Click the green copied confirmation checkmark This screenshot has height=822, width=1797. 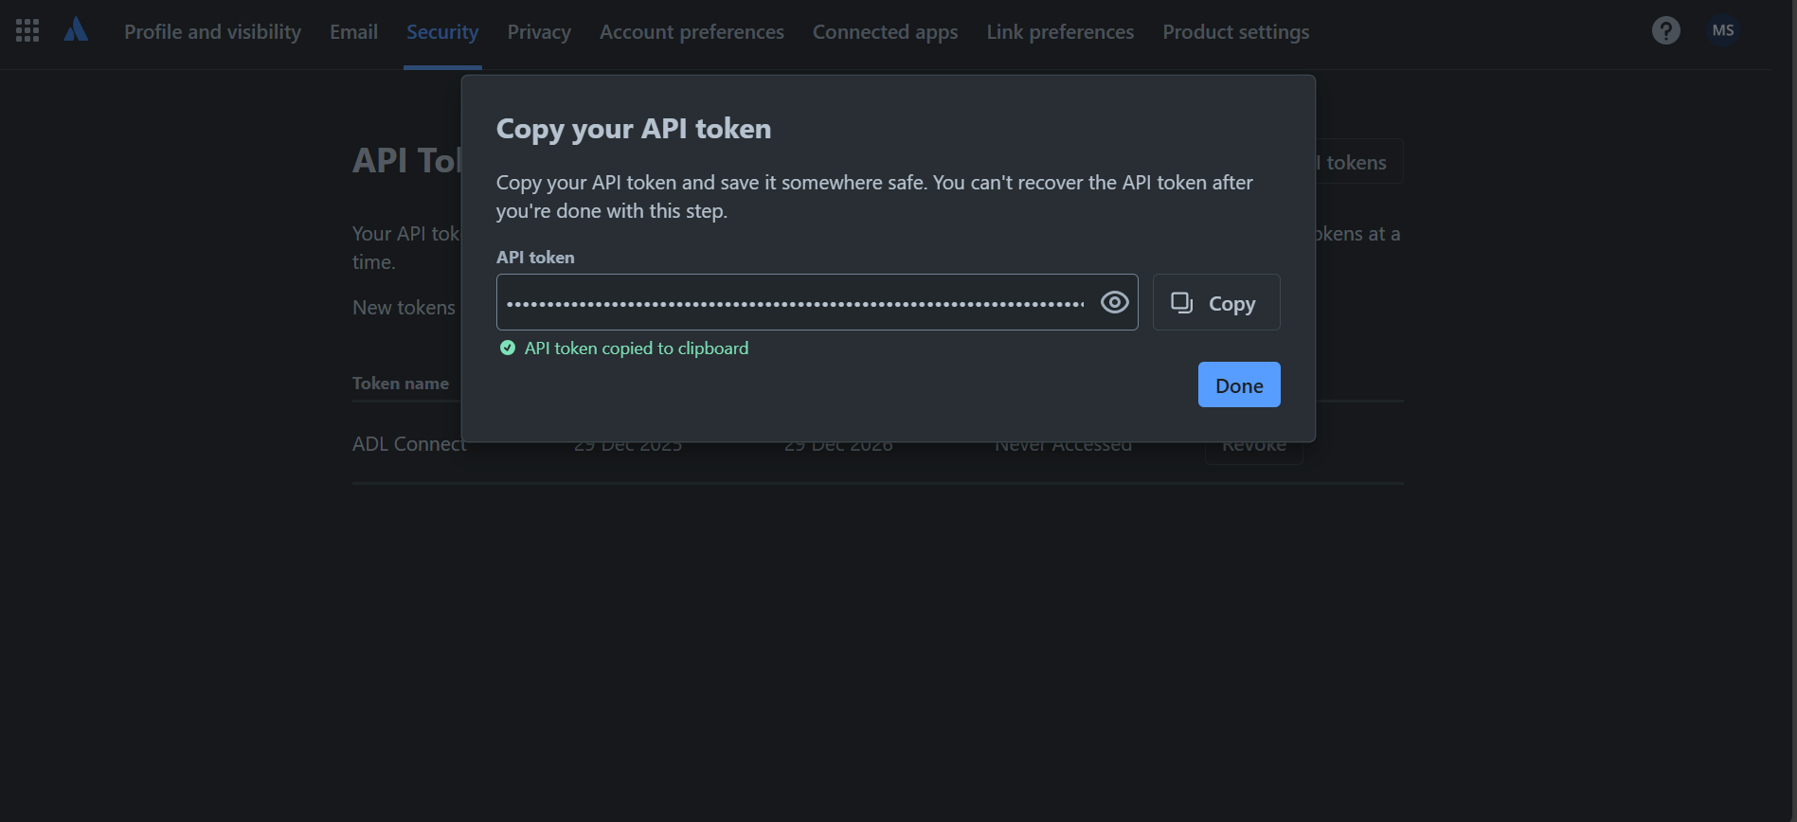point(508,348)
